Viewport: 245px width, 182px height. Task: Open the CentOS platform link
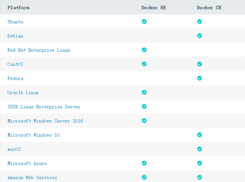point(15,64)
